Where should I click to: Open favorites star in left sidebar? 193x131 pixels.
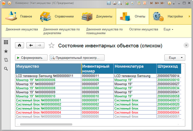point(6,51)
